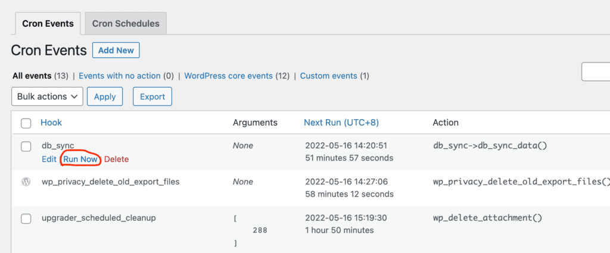Focus the search field at right edge
610x253 pixels.
(x=596, y=72)
